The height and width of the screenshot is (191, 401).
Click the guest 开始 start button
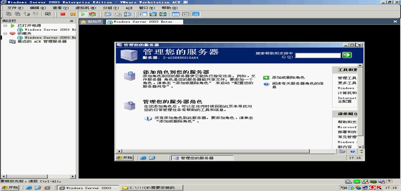pos(124,158)
